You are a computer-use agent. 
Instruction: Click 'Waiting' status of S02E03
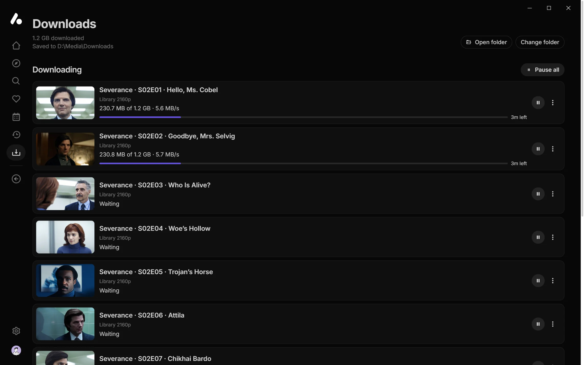tap(109, 204)
